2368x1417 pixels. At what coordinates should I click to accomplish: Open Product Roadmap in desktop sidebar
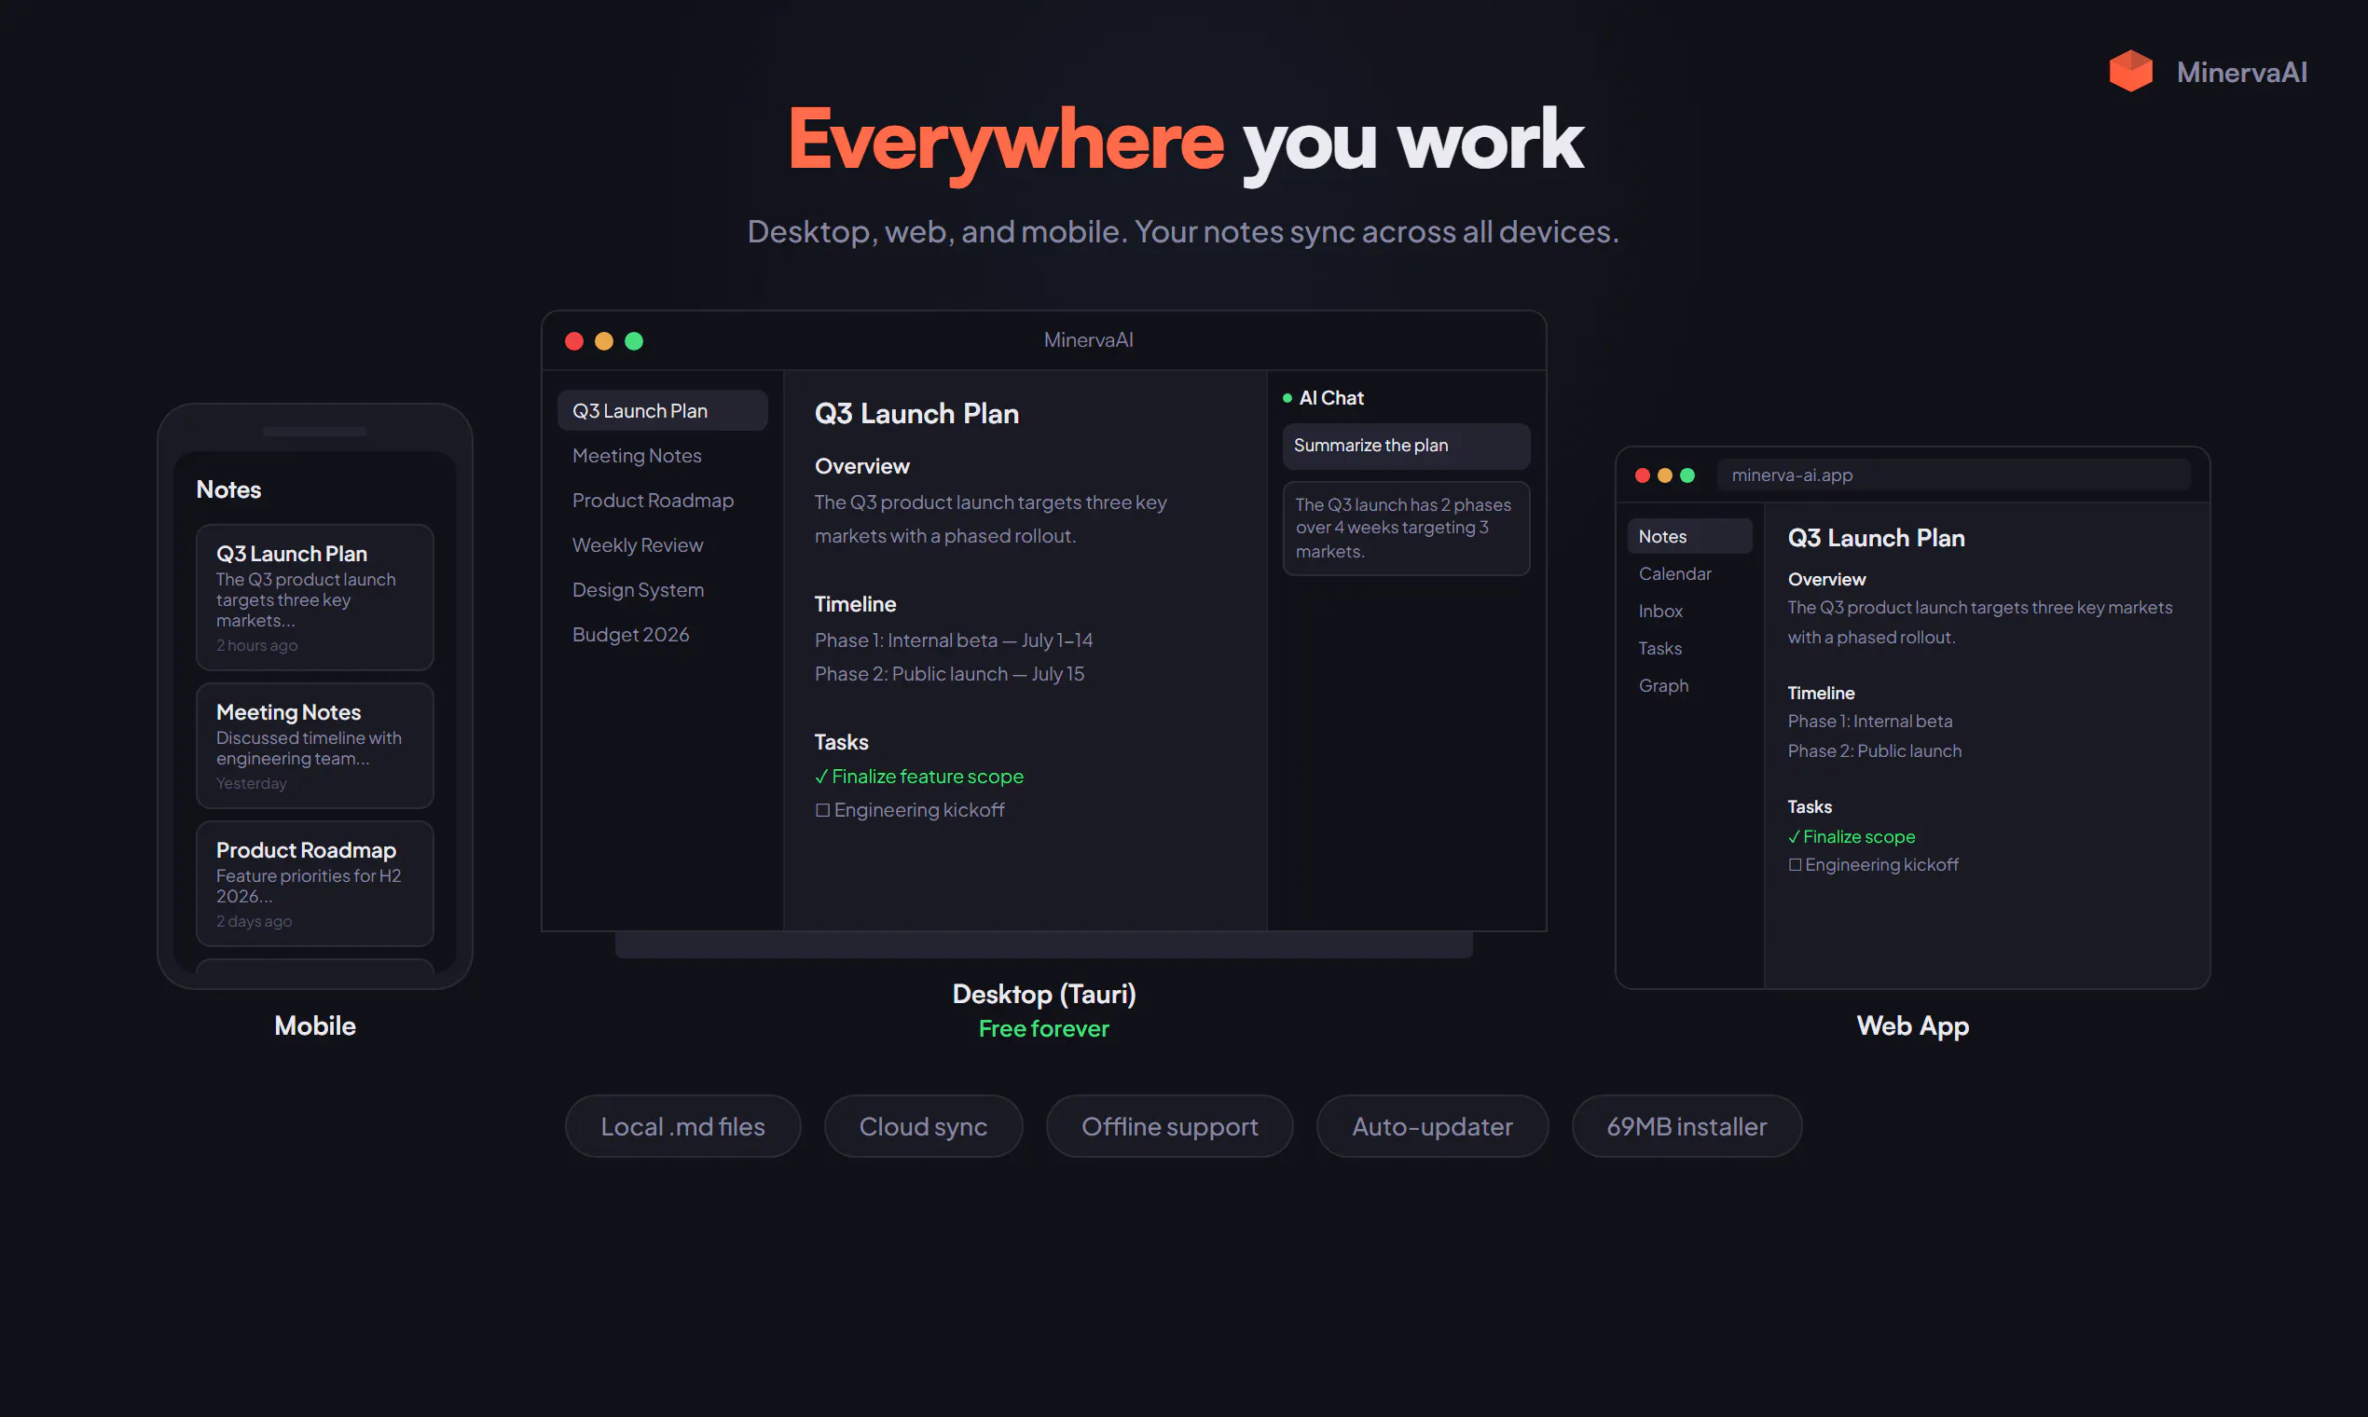click(663, 501)
